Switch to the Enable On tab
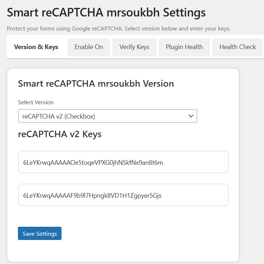The height and width of the screenshot is (264, 264). click(89, 47)
